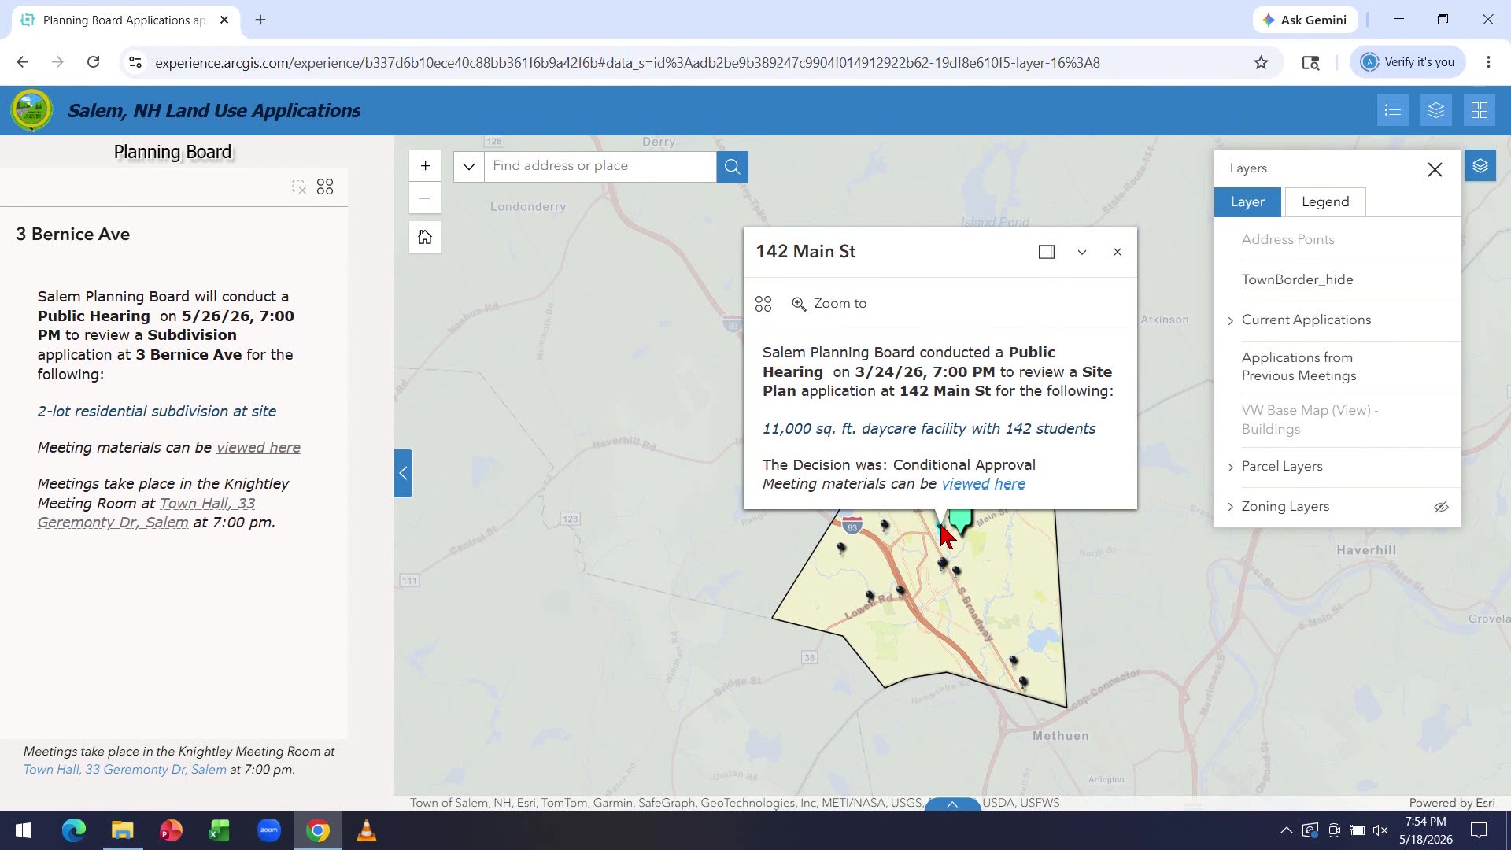Show the hidden Zoning Layers
This screenshot has height=850, width=1511.
tap(1441, 507)
